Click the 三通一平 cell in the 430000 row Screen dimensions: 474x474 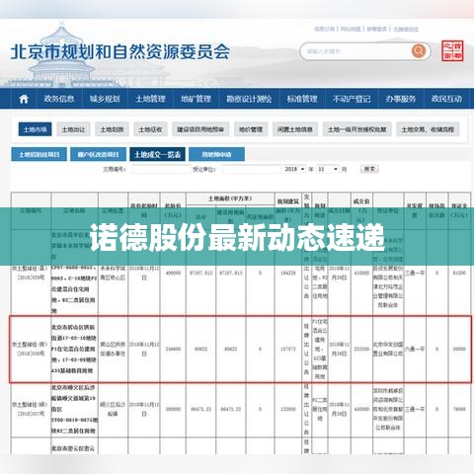pos(415,409)
